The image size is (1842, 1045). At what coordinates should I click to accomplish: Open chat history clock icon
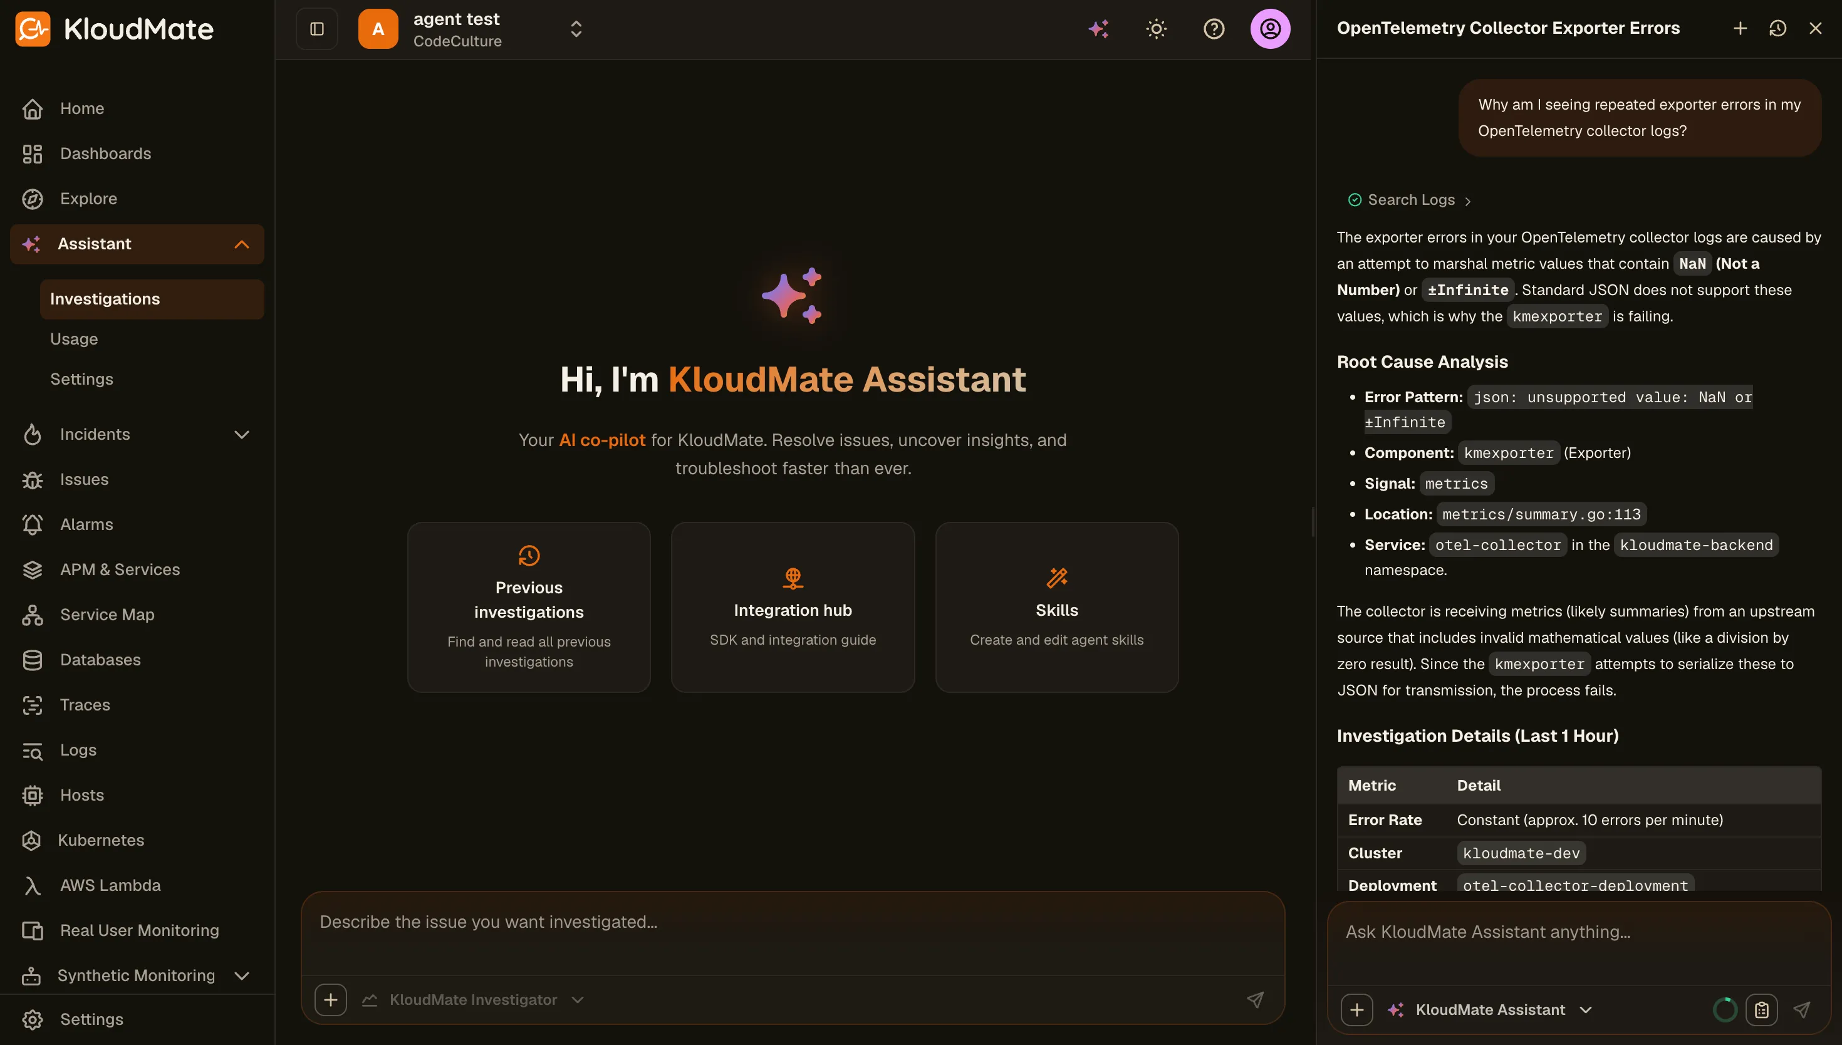coord(1777,28)
